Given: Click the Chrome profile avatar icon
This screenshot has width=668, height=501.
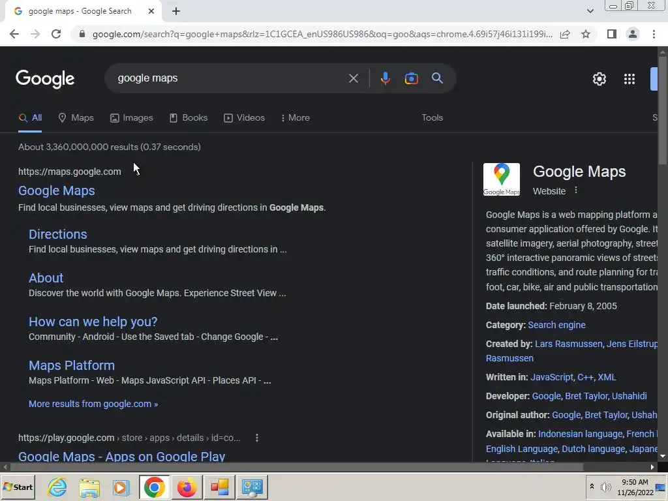Looking at the screenshot, I should pyautogui.click(x=633, y=34).
